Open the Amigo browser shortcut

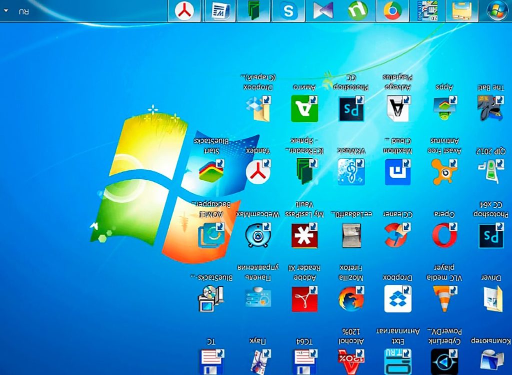pyautogui.click(x=304, y=108)
